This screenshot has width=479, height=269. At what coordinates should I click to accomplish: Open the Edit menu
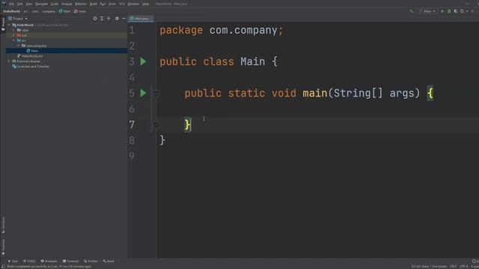point(20,4)
